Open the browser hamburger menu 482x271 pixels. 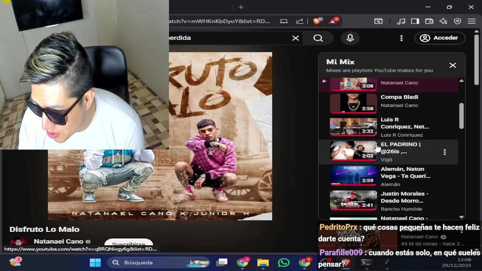pyautogui.click(x=471, y=21)
